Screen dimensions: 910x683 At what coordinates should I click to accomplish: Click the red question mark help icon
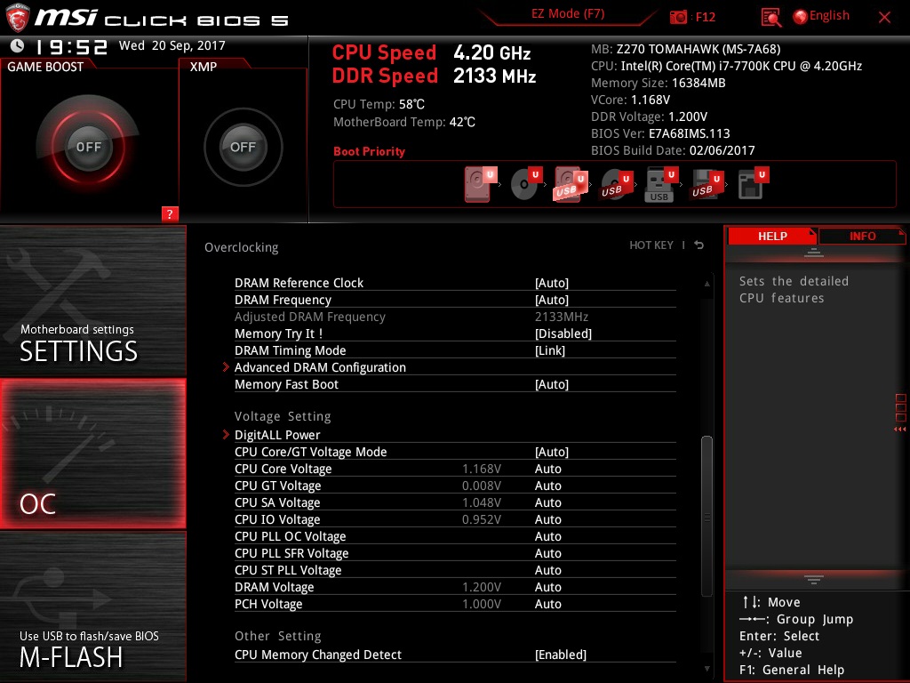click(171, 213)
